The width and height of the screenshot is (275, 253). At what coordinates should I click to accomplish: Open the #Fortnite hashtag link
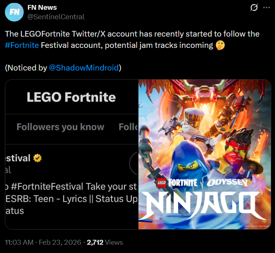[22, 46]
